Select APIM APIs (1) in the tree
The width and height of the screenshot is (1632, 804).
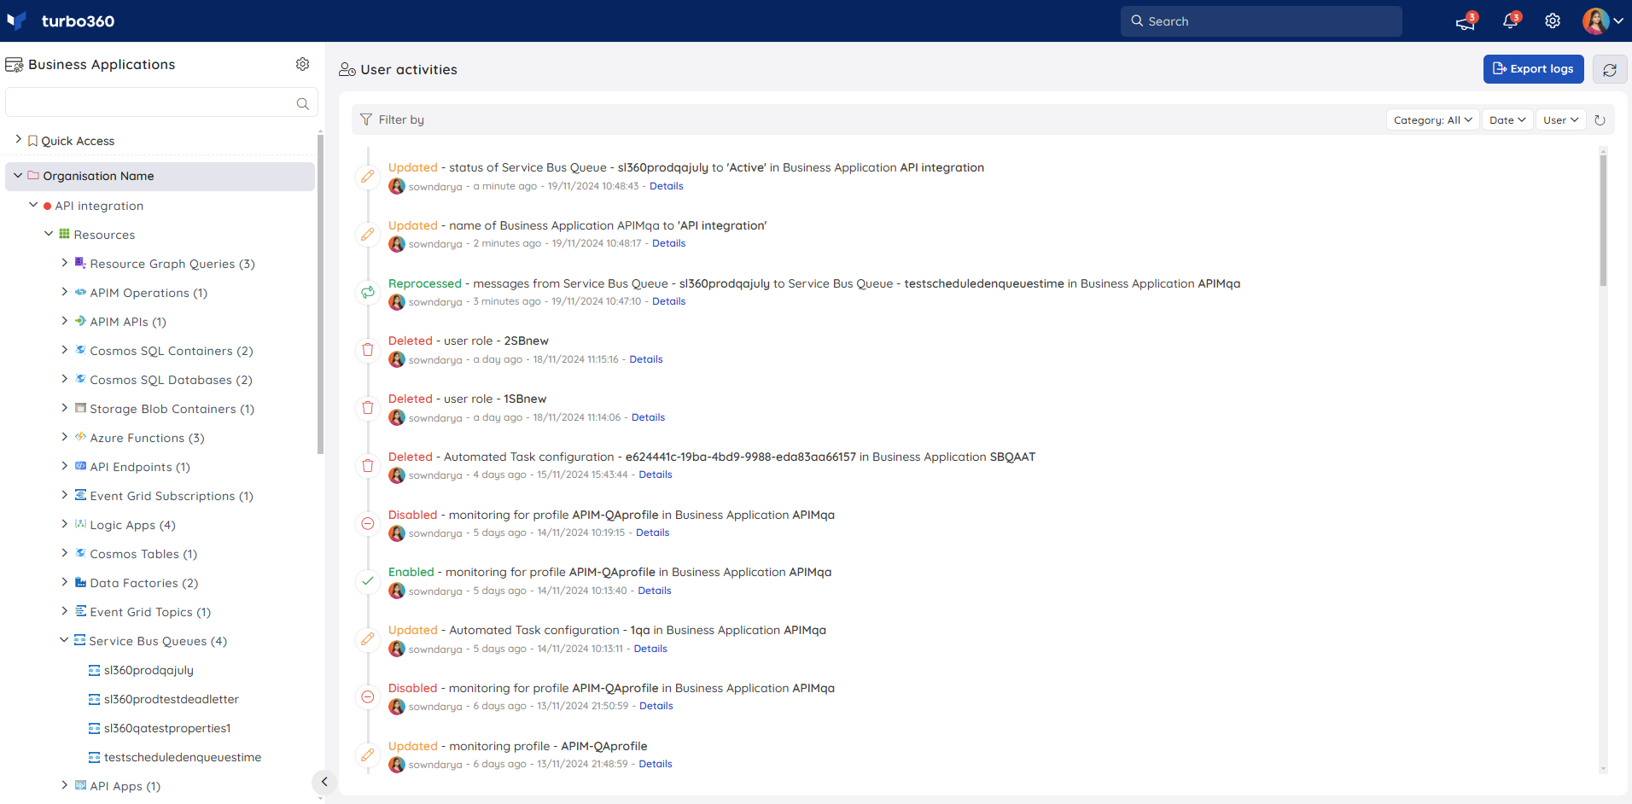(x=128, y=322)
